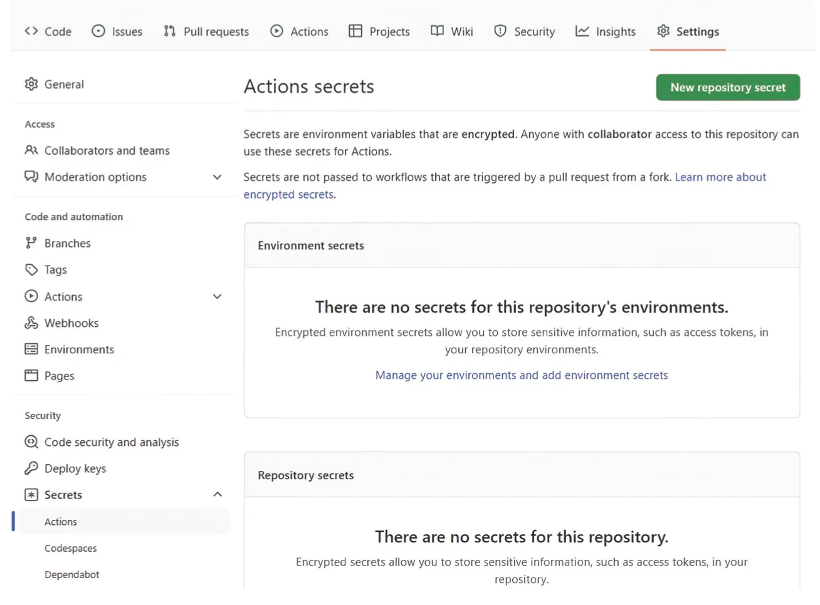Select Dependabot under Secrets
Viewport: 820px width, 605px height.
pos(72,574)
